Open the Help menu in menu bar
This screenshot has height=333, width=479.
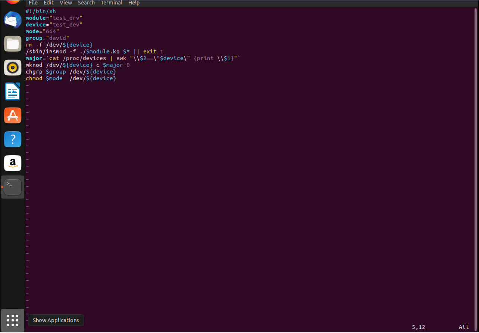[x=134, y=3]
